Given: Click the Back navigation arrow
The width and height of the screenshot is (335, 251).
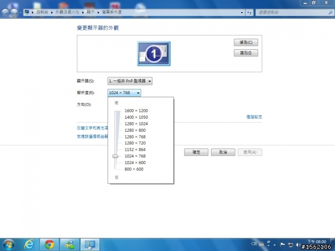Looking at the screenshot, I should (x=5, y=13).
